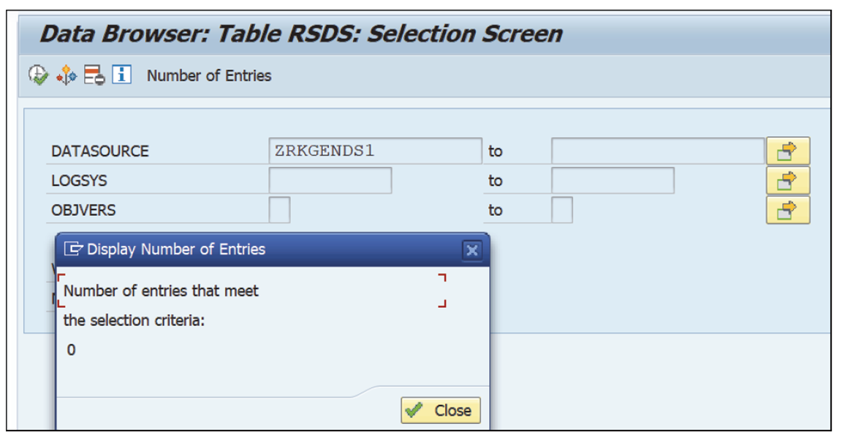Click the Display Number of Entries title bar
This screenshot has height=440, width=842.
click(219, 248)
